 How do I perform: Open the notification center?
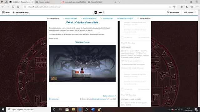[196, 110]
